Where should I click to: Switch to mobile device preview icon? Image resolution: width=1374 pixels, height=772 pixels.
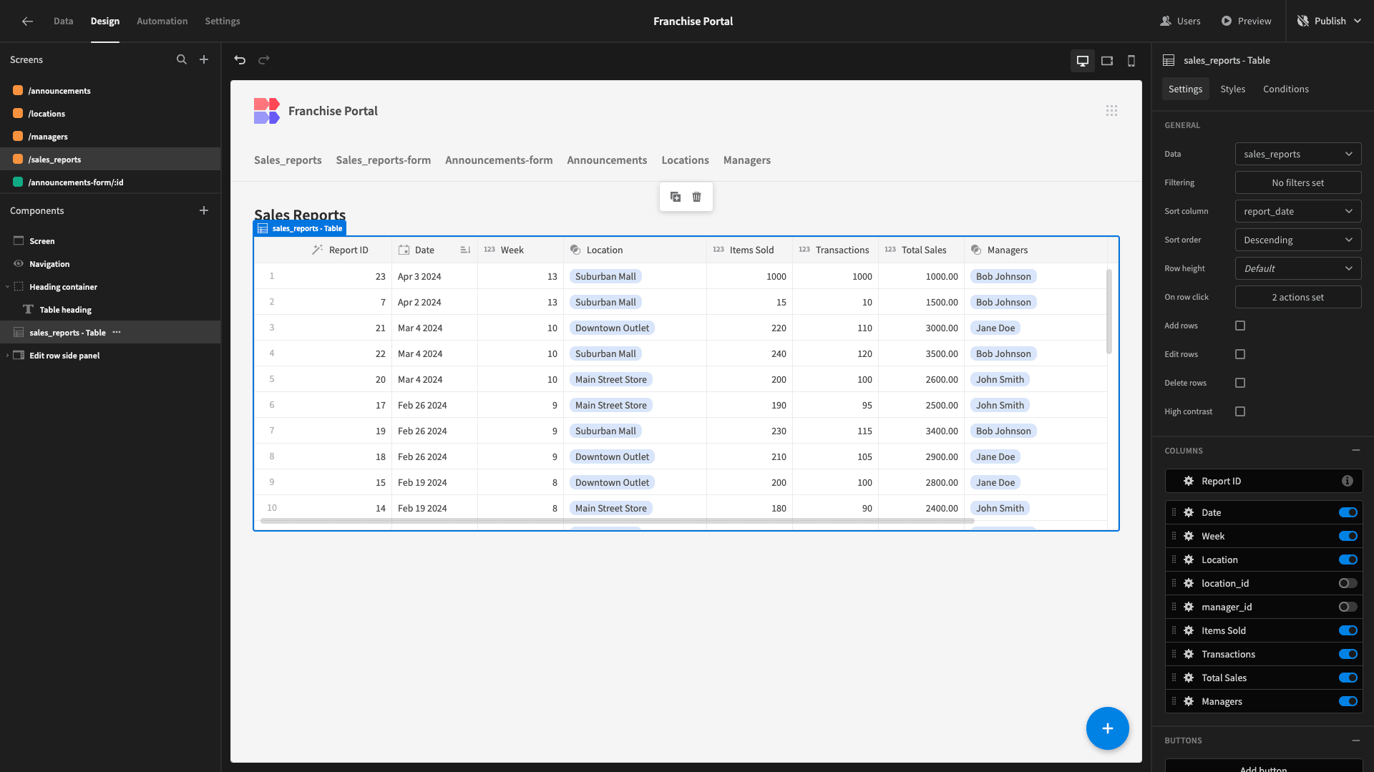(1131, 61)
